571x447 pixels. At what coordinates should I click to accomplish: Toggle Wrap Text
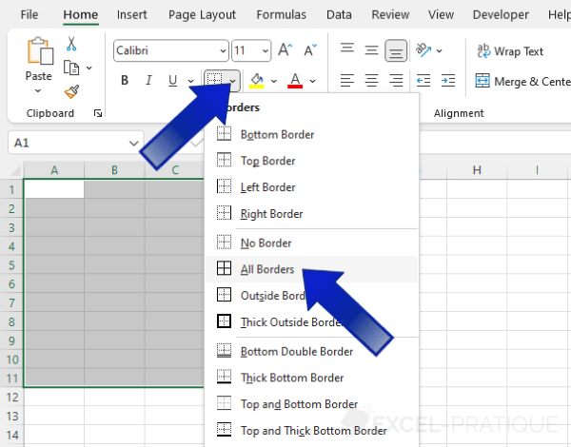point(509,50)
